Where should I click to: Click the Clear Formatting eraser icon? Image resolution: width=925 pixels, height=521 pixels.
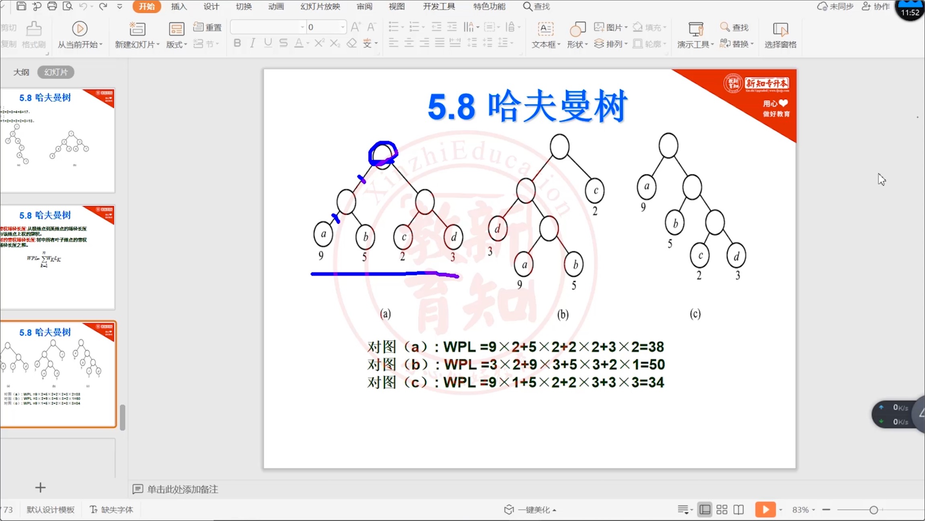(x=352, y=43)
